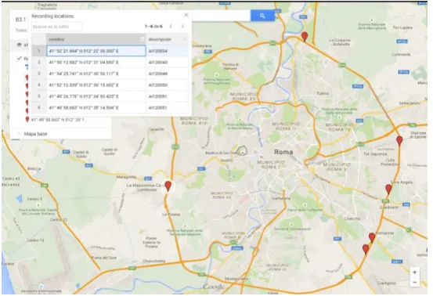The height and width of the screenshot is (296, 433).
Task: Open the nombre column dropdown arrow
Action: 143,39
